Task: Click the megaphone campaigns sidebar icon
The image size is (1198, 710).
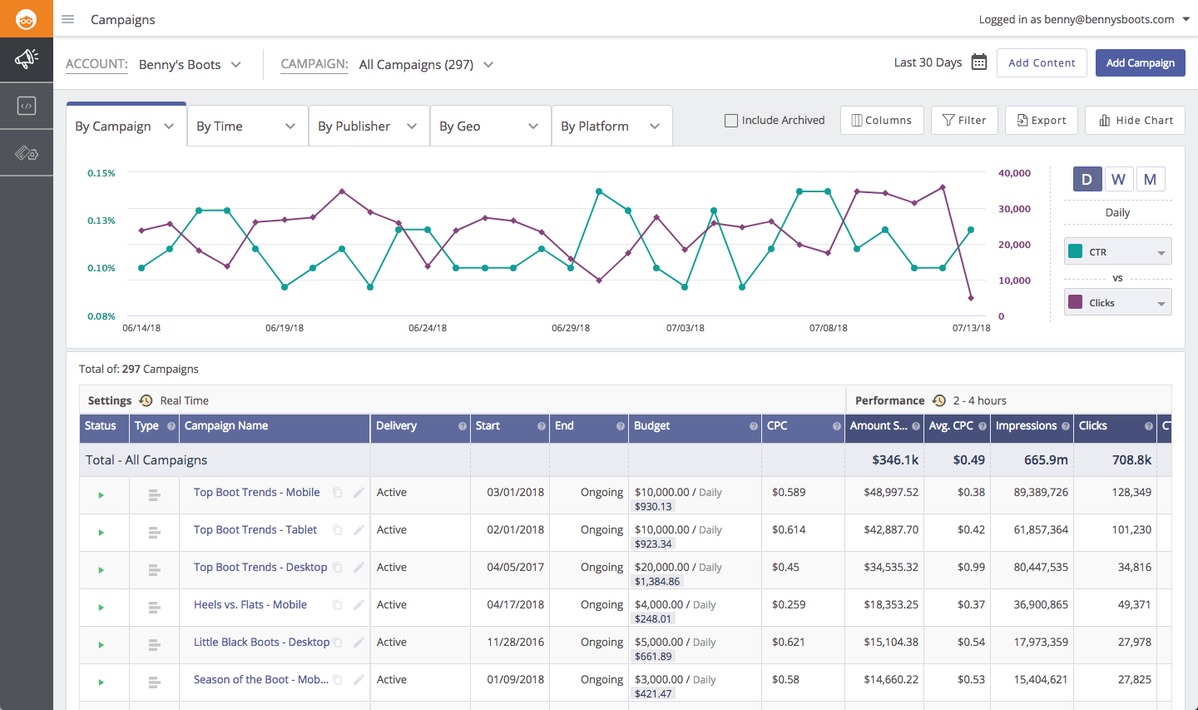Action: point(27,59)
